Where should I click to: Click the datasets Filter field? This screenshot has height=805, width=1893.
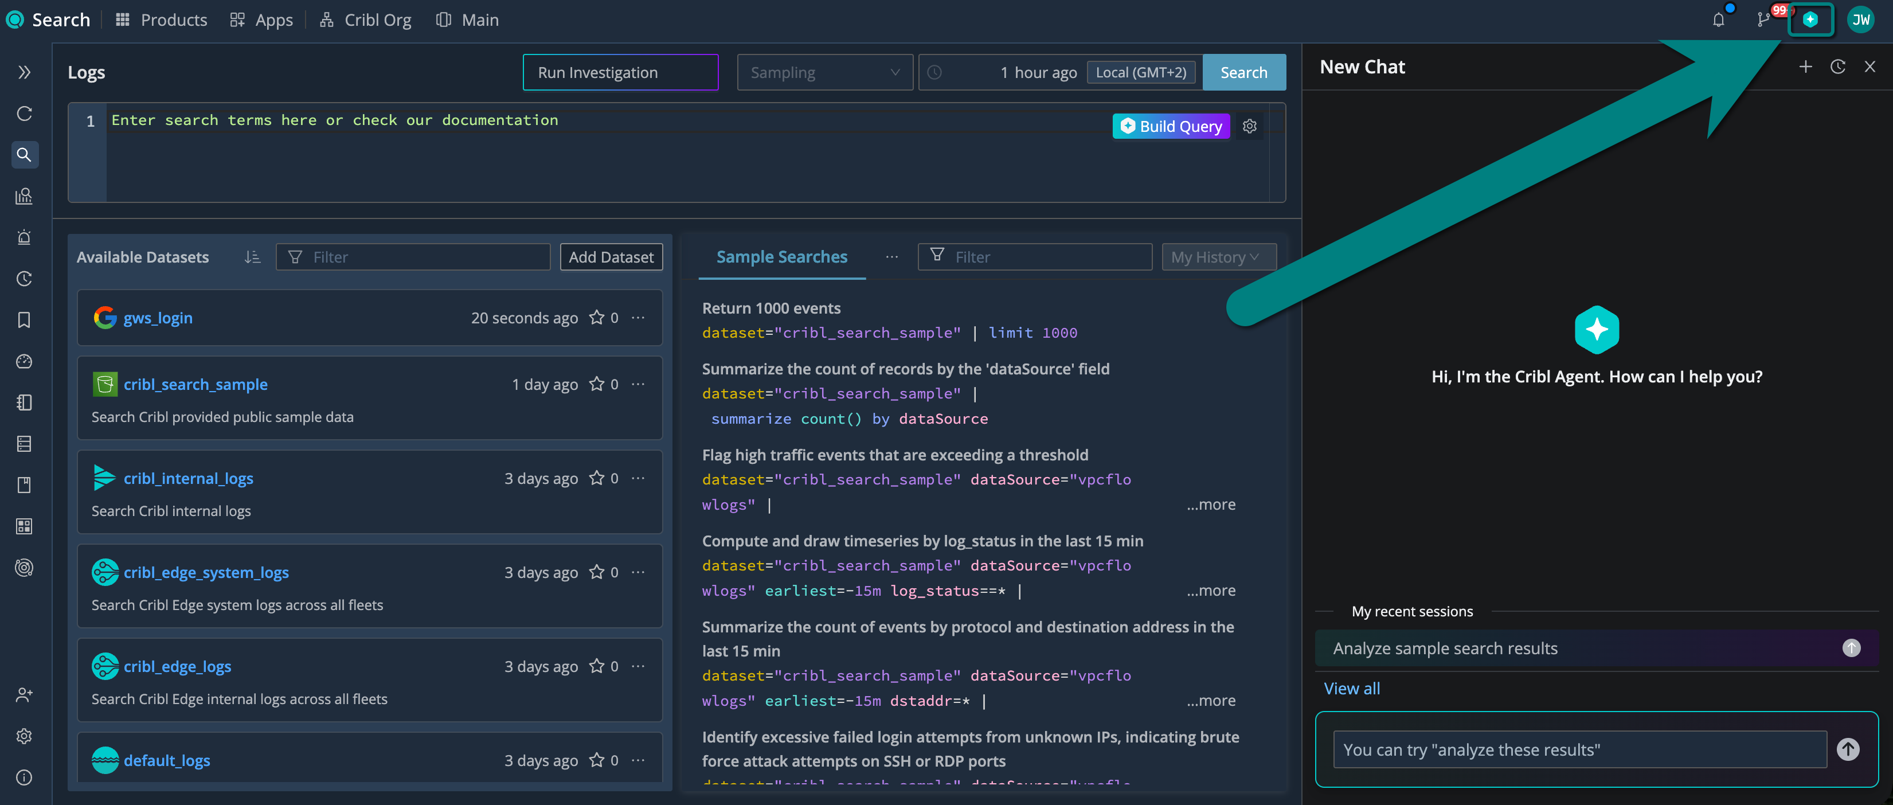(x=413, y=257)
